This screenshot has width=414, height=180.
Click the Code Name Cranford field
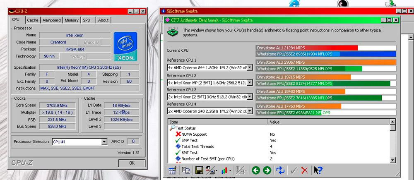pyautogui.click(x=58, y=42)
